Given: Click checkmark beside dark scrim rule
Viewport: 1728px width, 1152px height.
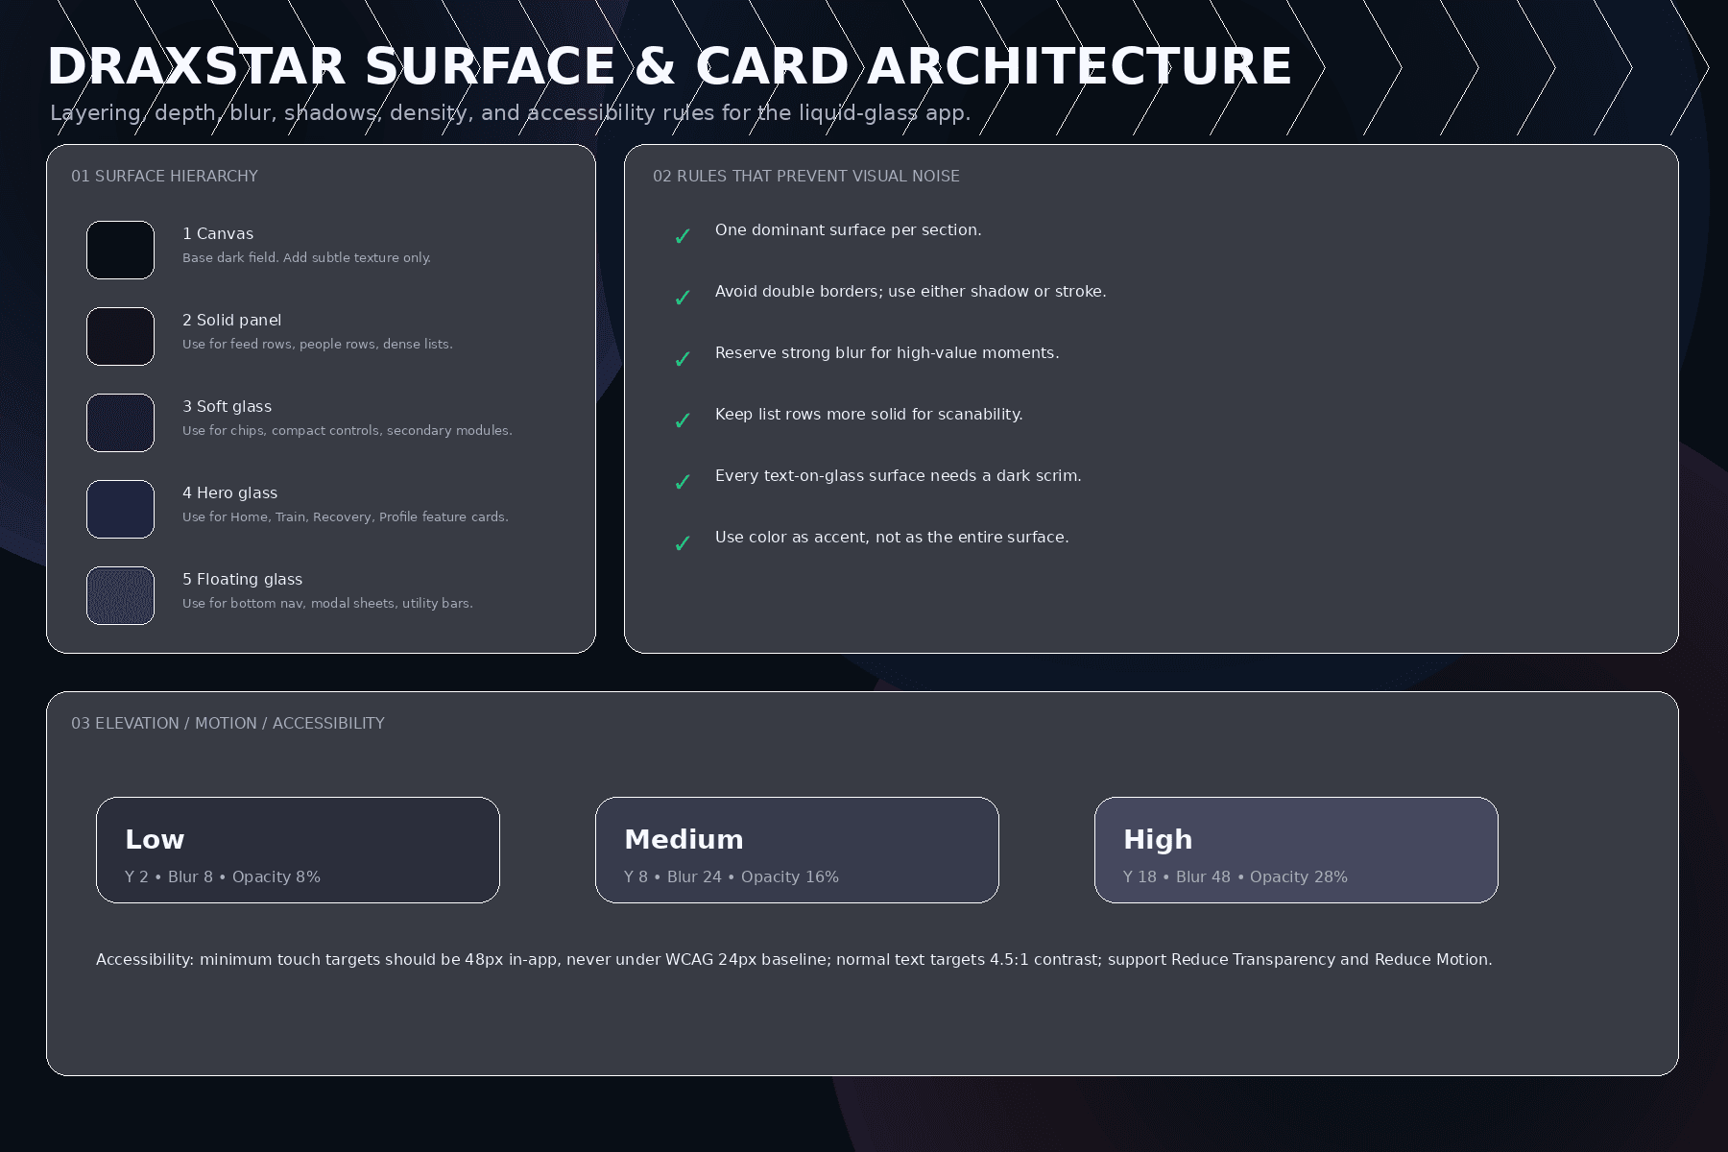Looking at the screenshot, I should point(683,482).
